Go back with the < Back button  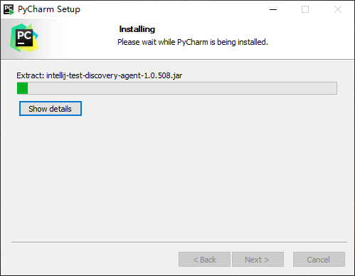pos(204,260)
